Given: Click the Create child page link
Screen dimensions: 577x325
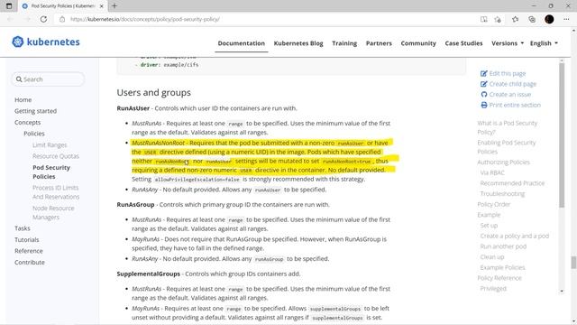Looking at the screenshot, I should pos(513,84).
